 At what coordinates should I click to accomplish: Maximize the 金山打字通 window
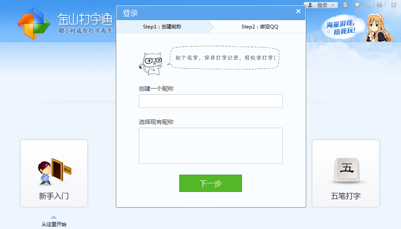[x=380, y=5]
